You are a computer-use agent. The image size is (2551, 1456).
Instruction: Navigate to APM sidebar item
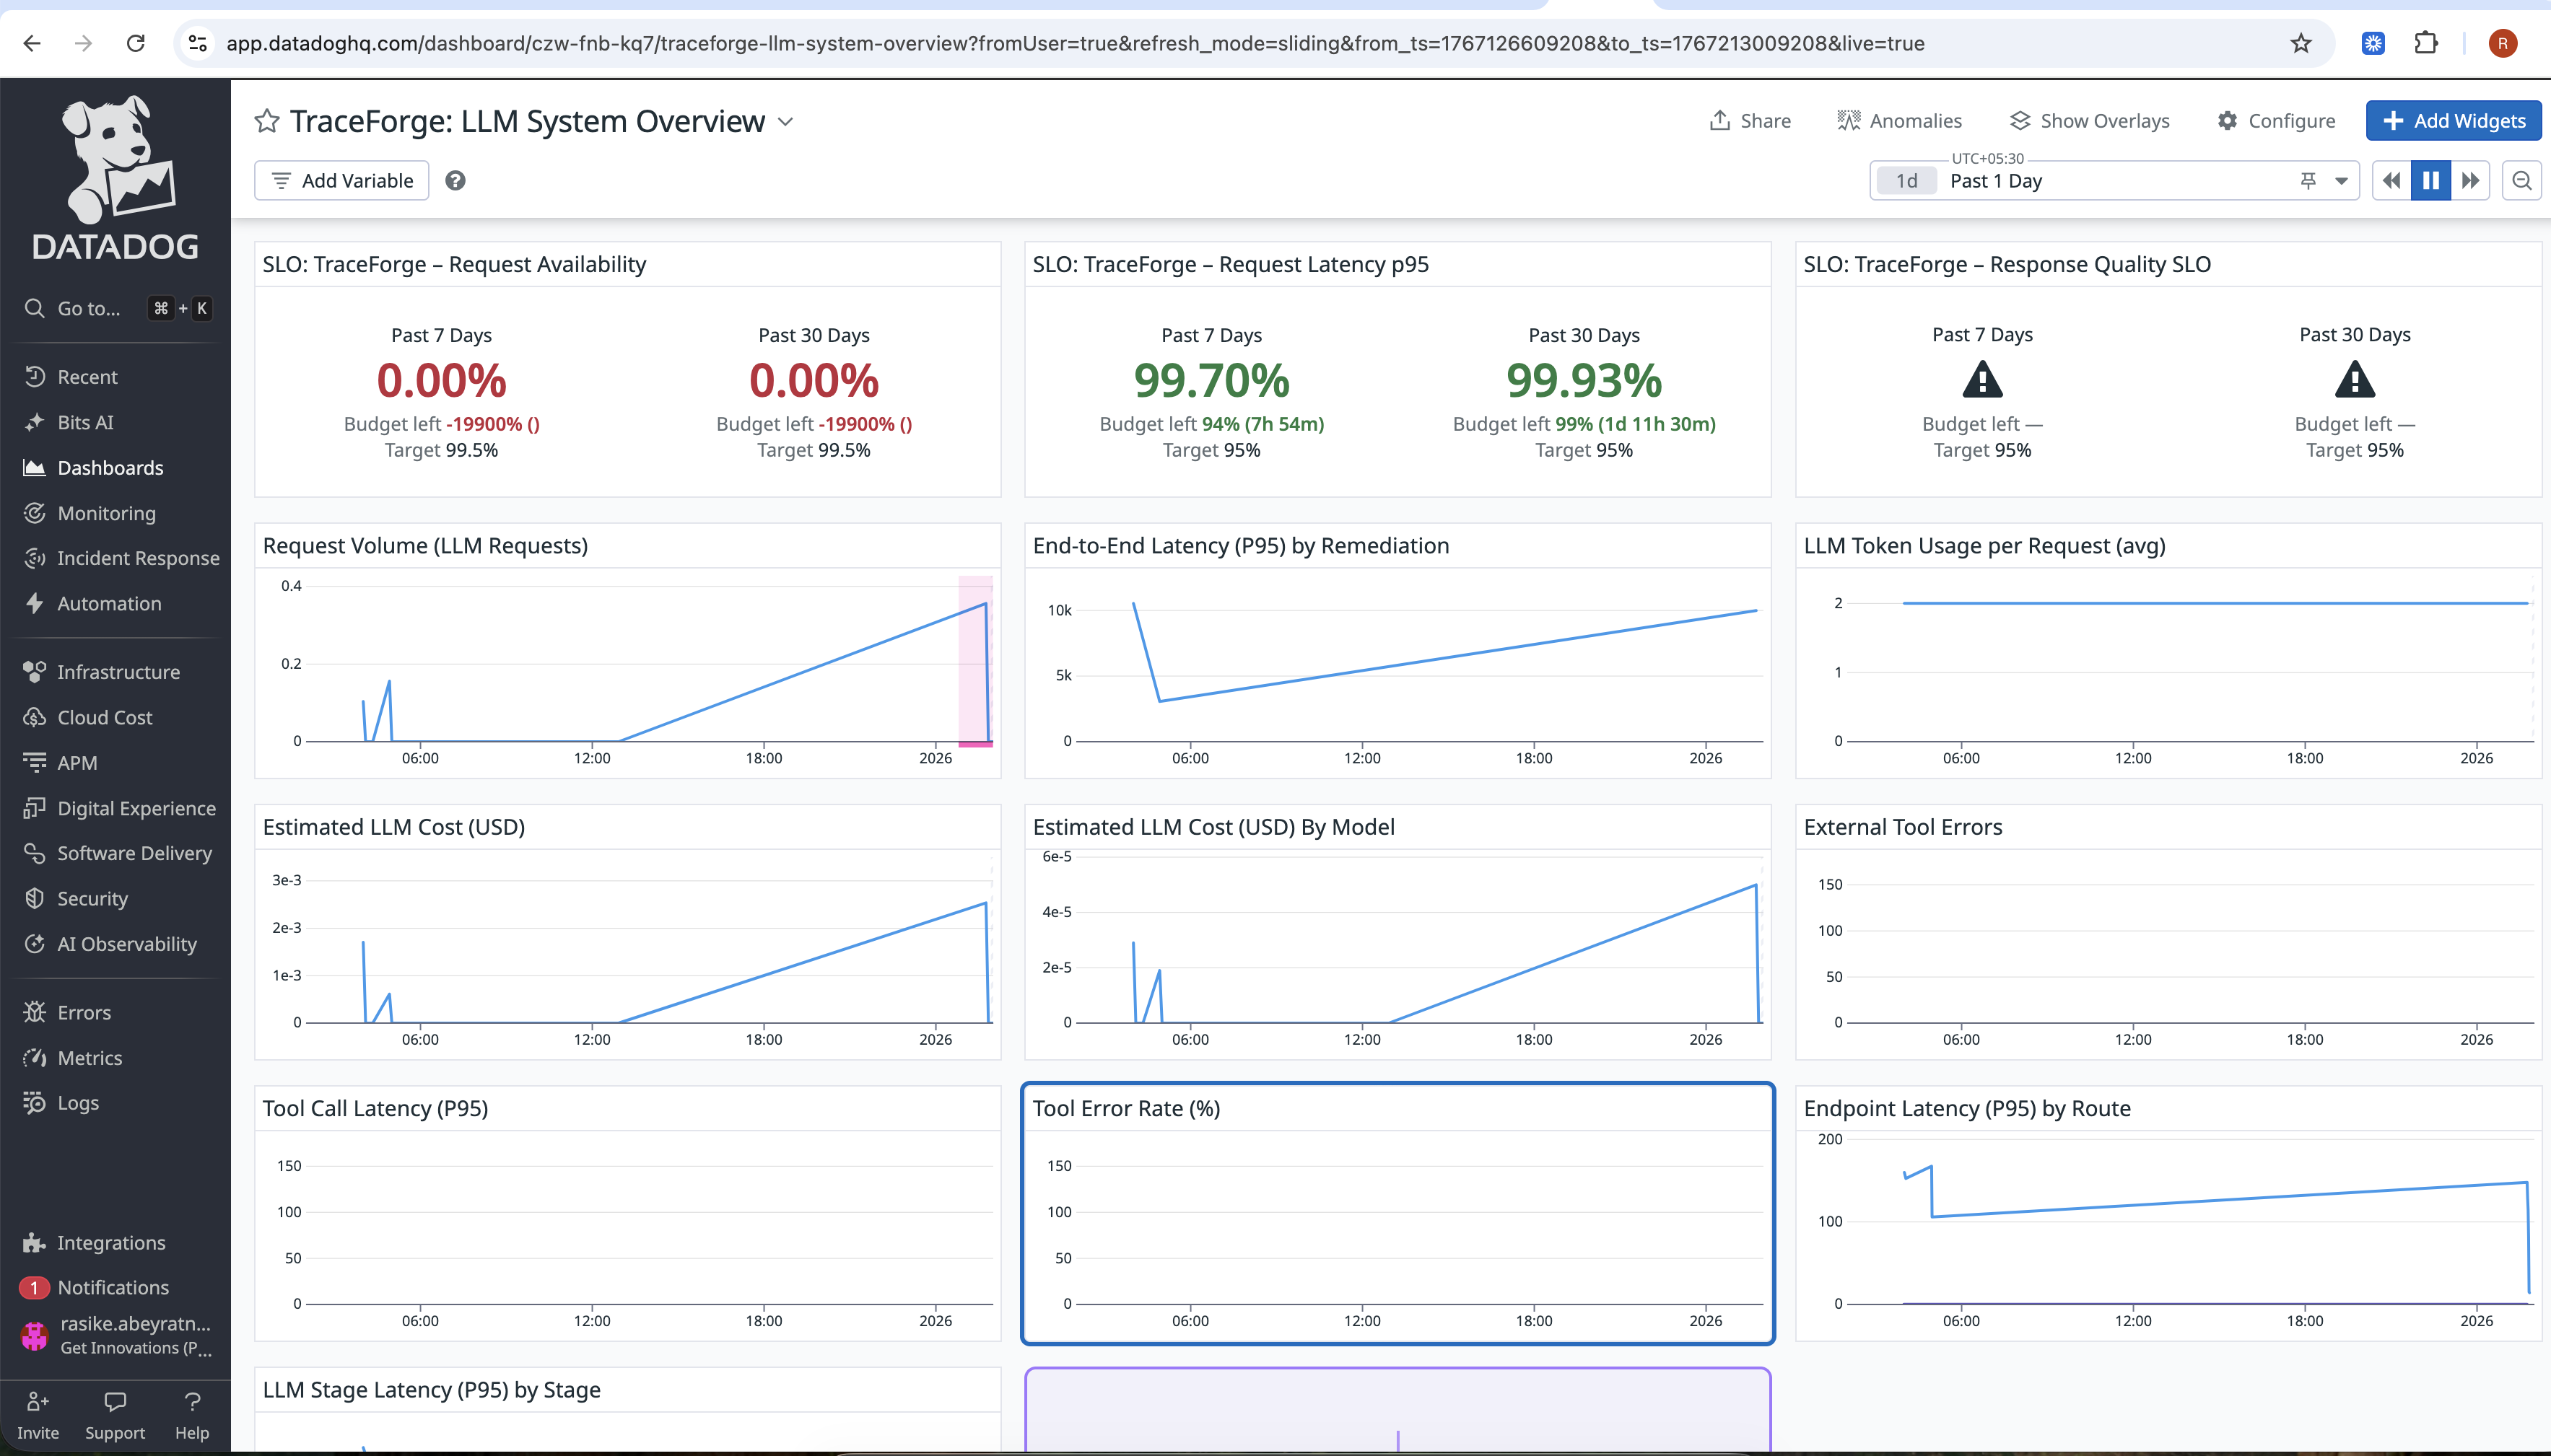(77, 763)
